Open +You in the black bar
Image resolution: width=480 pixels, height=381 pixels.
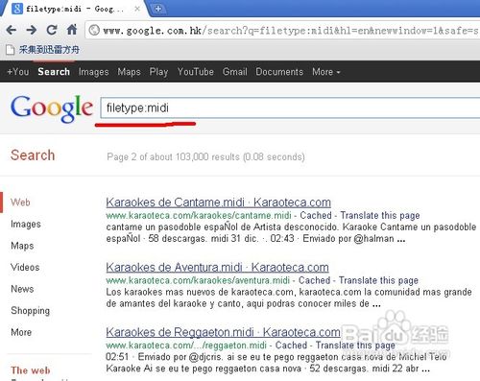point(18,72)
